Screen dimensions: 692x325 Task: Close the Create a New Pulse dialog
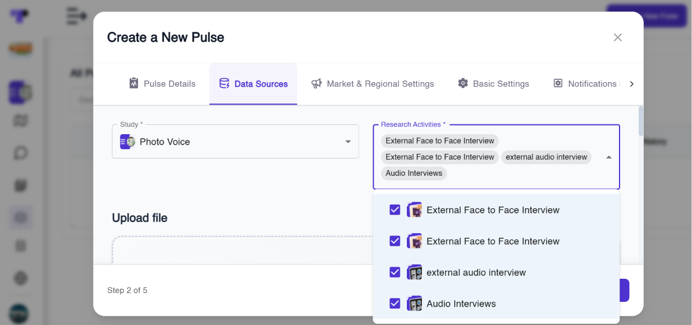(x=617, y=38)
